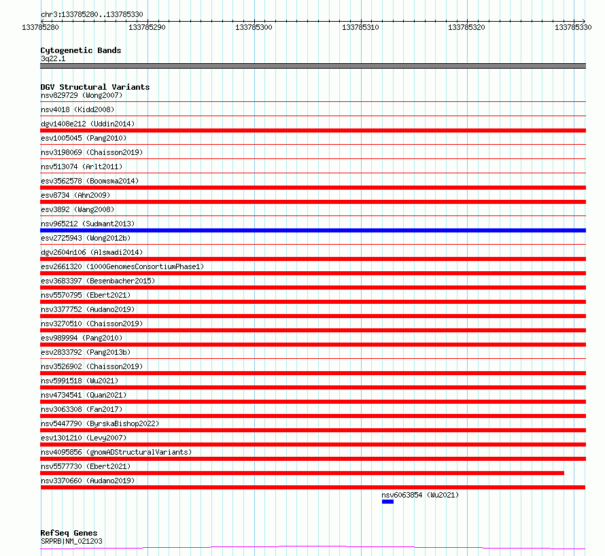Select nsv4095856 (gnomADStructuralVariants) variant
Image resolution: width=605 pixels, height=556 pixels.
point(116,452)
